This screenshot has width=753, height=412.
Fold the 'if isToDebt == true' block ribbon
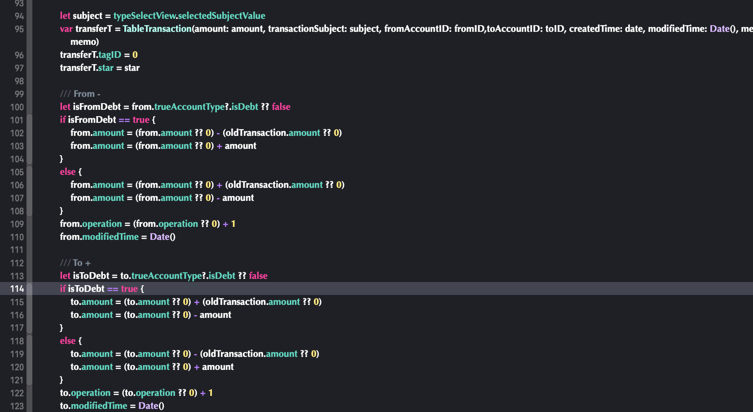29,308
